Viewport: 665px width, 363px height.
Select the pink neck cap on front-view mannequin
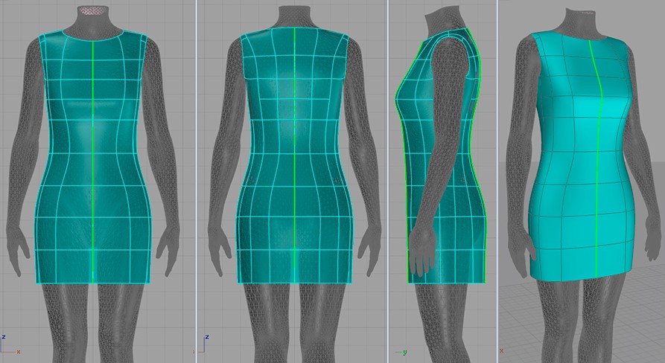pos(92,11)
